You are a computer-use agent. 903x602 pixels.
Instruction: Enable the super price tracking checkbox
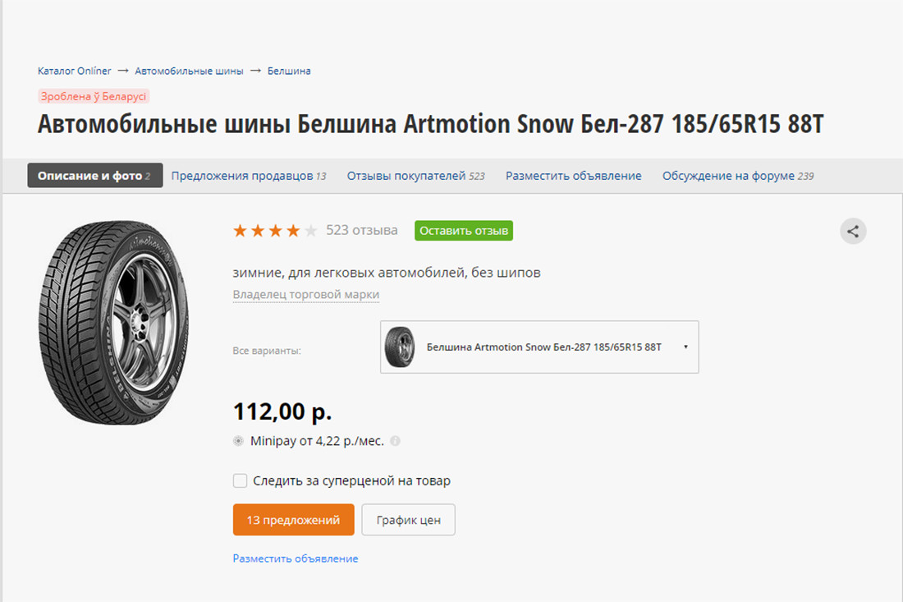pyautogui.click(x=240, y=480)
